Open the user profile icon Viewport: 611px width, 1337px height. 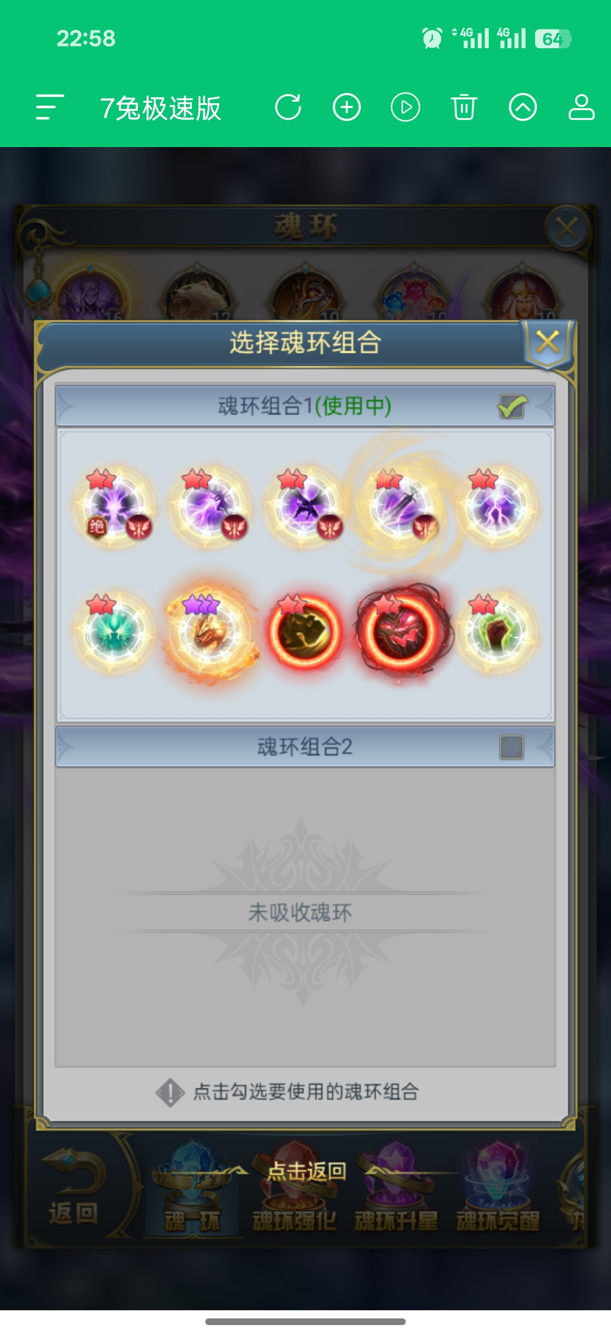pyautogui.click(x=581, y=107)
